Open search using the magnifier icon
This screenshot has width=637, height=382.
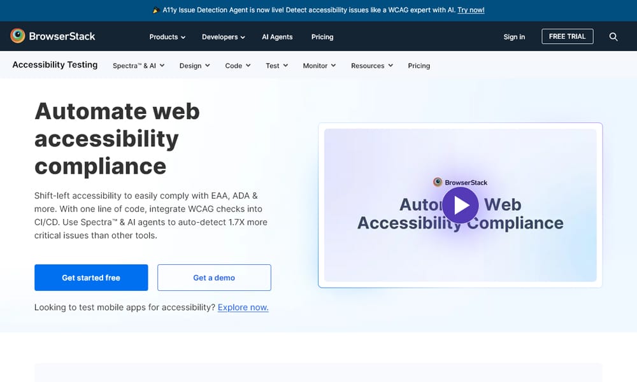613,37
